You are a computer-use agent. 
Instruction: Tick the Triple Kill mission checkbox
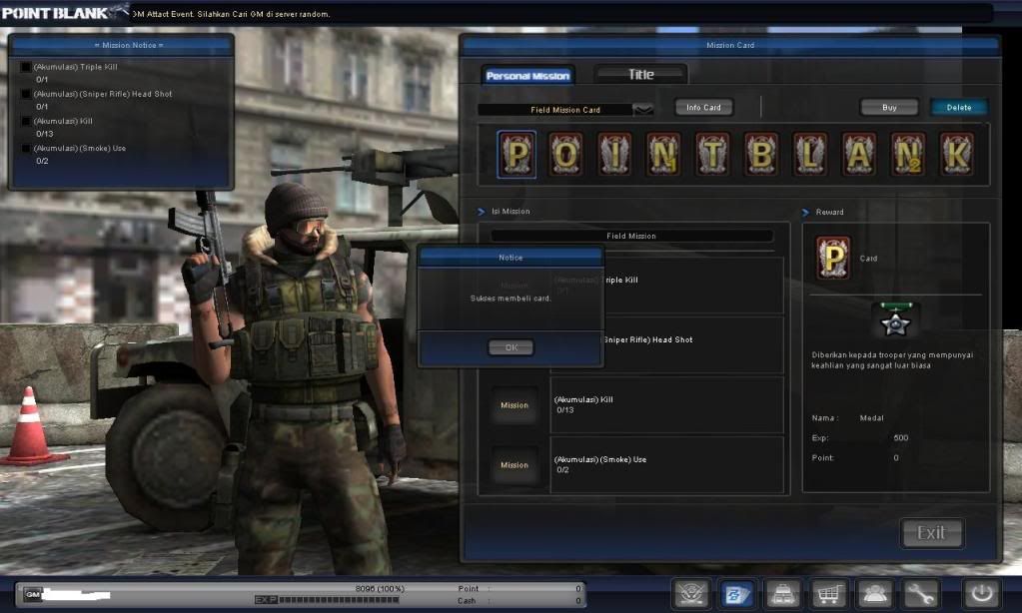tap(25, 67)
